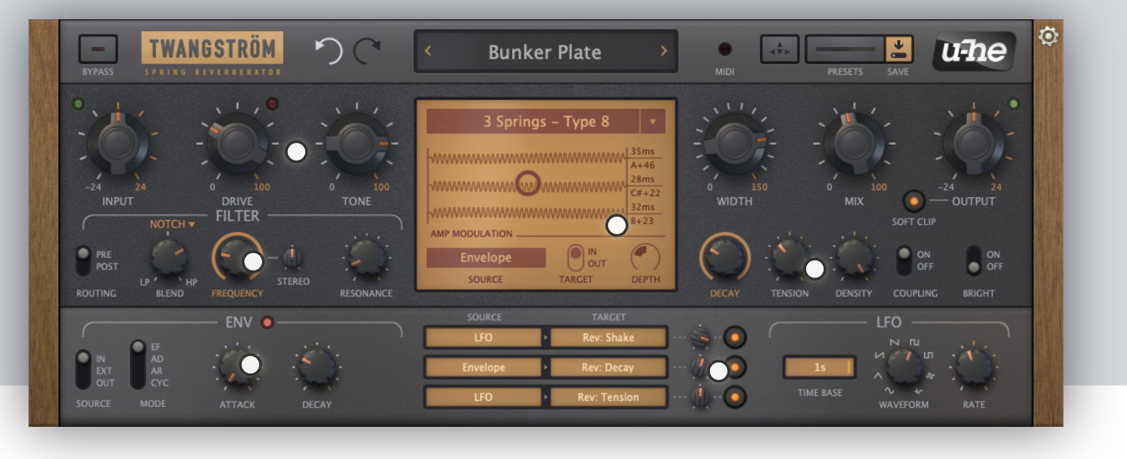The height and width of the screenshot is (459, 1127).
Task: Click the Density knob
Action: [x=854, y=258]
